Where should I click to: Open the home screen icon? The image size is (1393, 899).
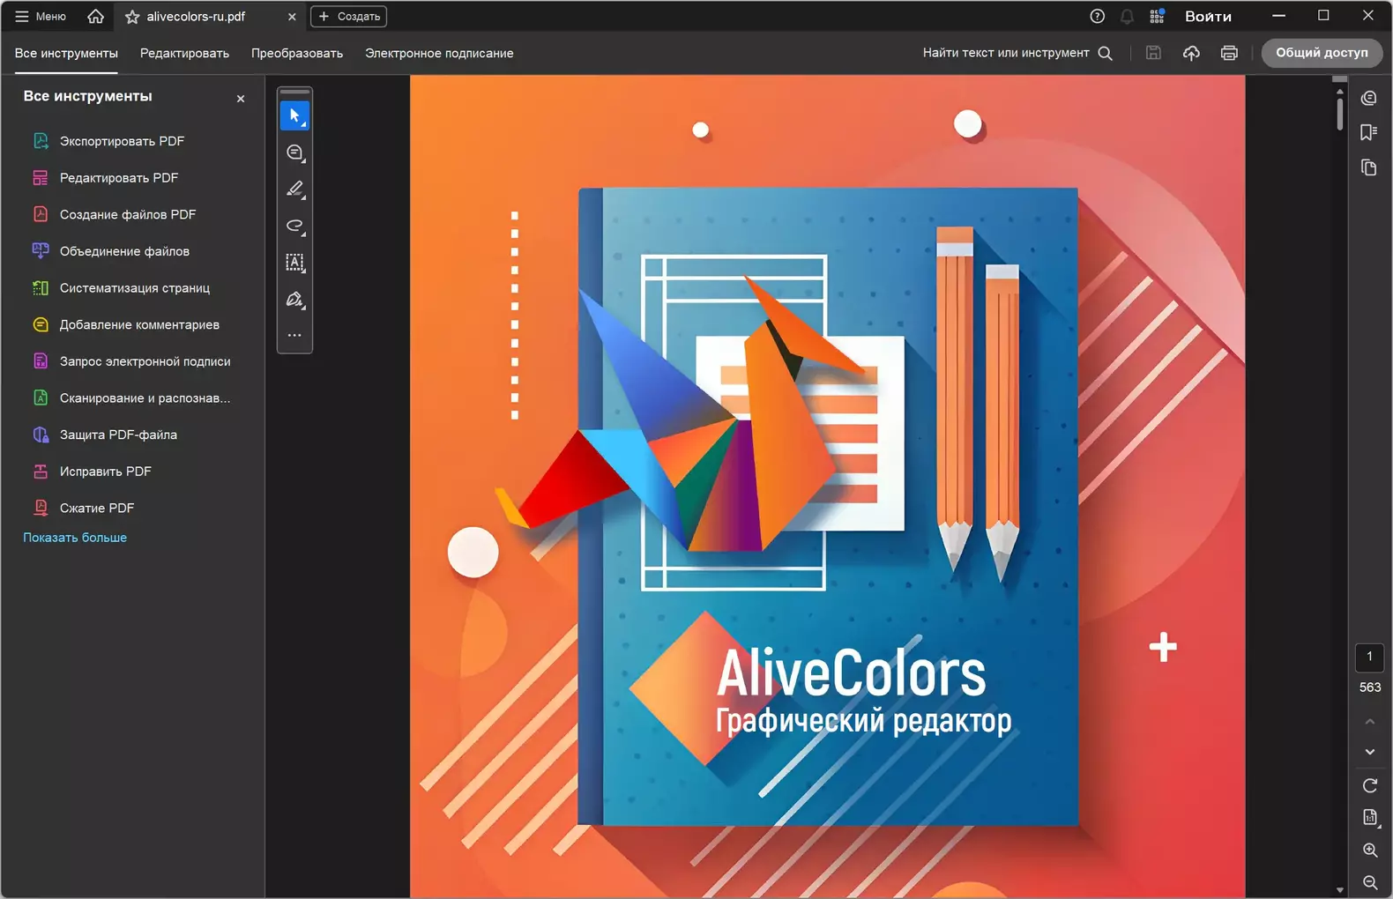95,16
